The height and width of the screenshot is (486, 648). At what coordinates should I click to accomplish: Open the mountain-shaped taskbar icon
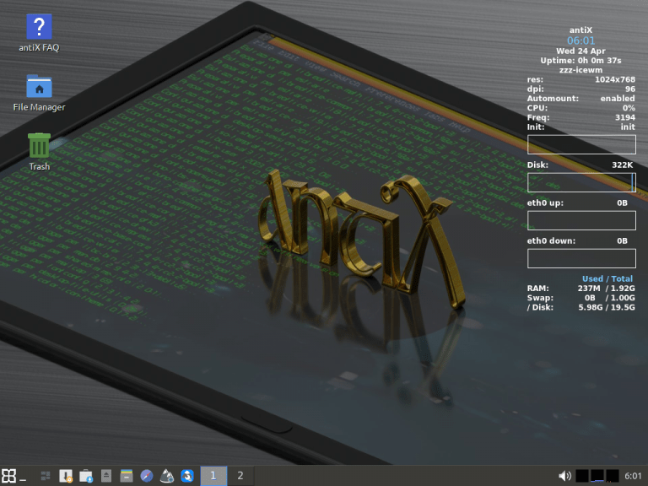167,476
